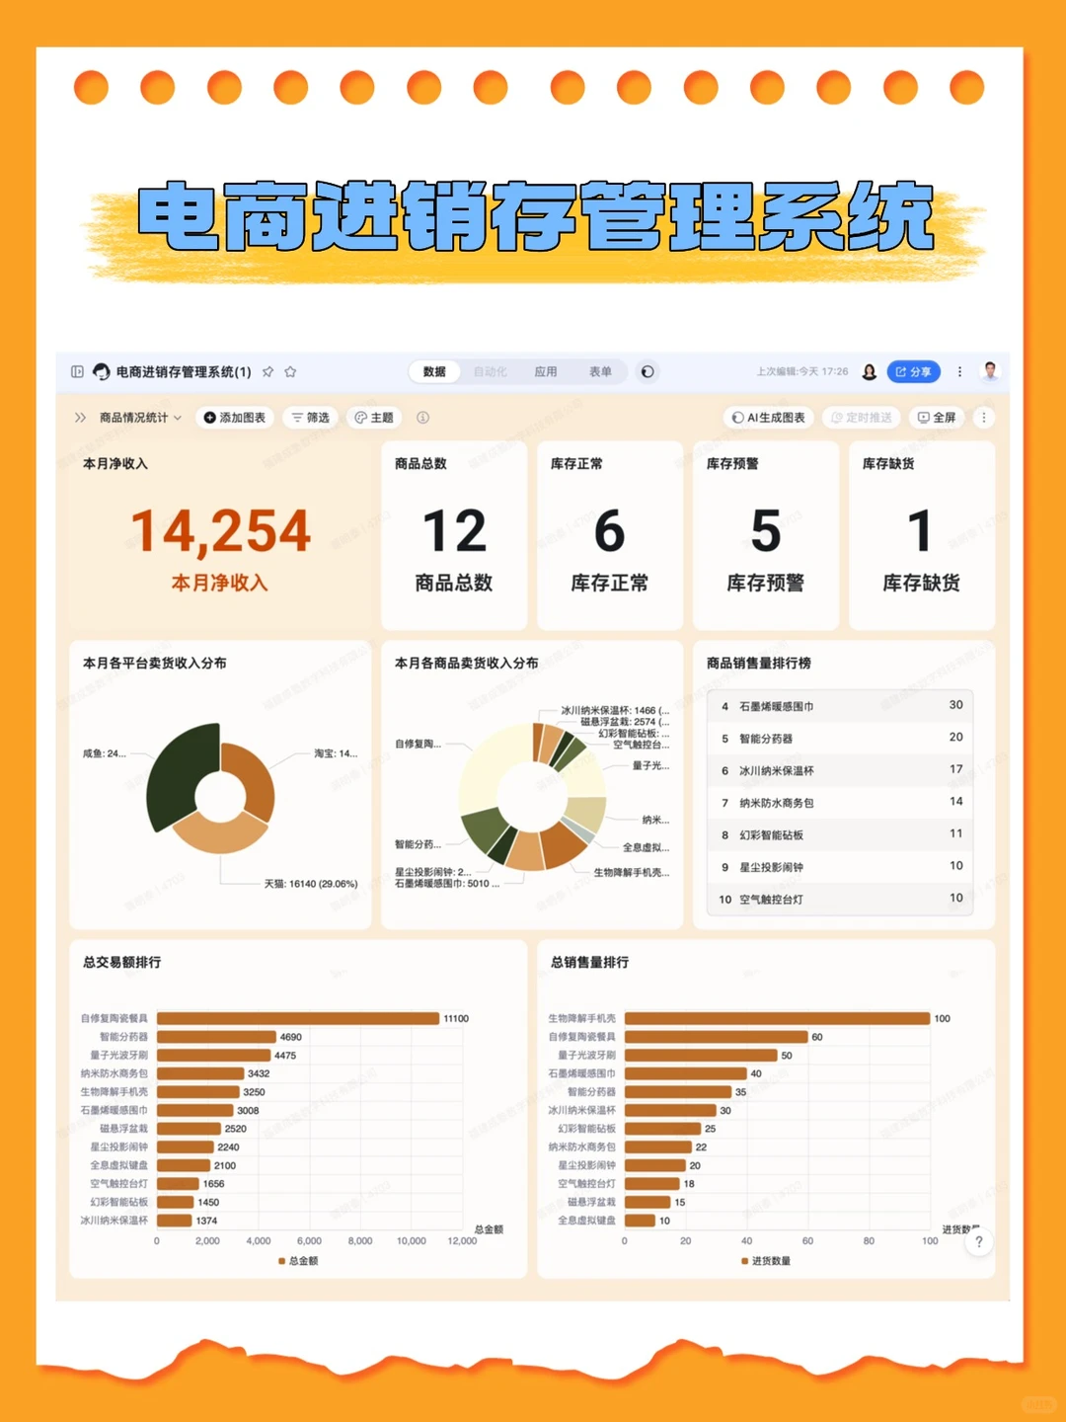Click the 智能分药... donut chart label

[419, 844]
